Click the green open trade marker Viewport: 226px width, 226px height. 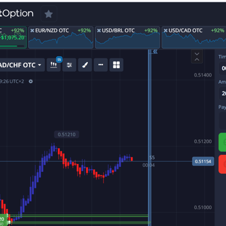[x=4, y=220]
